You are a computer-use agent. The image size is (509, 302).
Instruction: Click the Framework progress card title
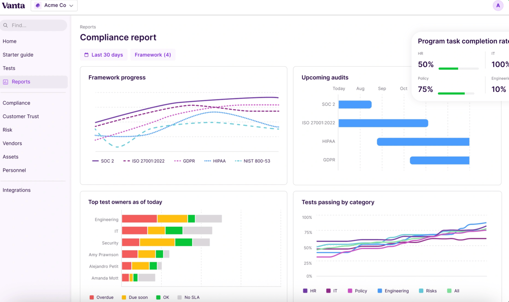click(117, 78)
